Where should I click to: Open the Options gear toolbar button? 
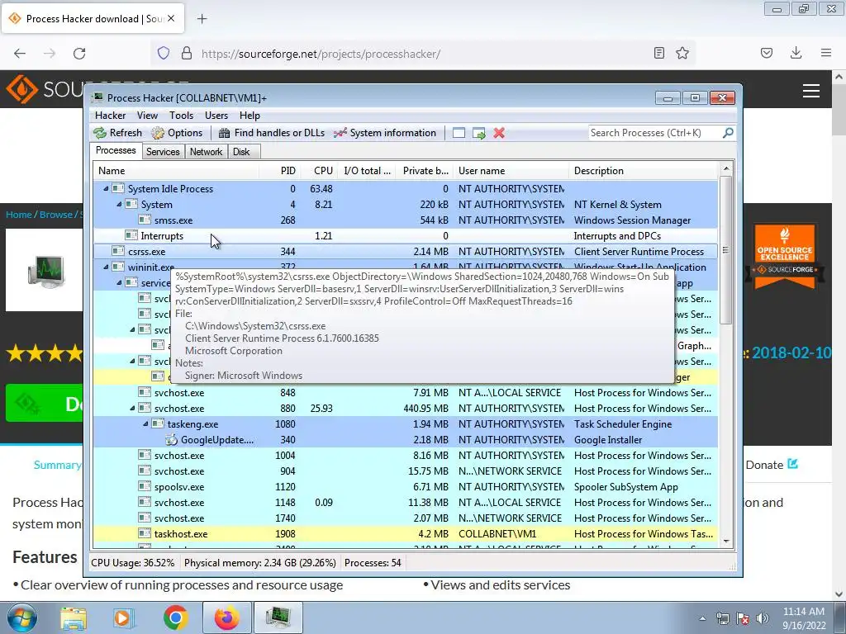point(177,133)
